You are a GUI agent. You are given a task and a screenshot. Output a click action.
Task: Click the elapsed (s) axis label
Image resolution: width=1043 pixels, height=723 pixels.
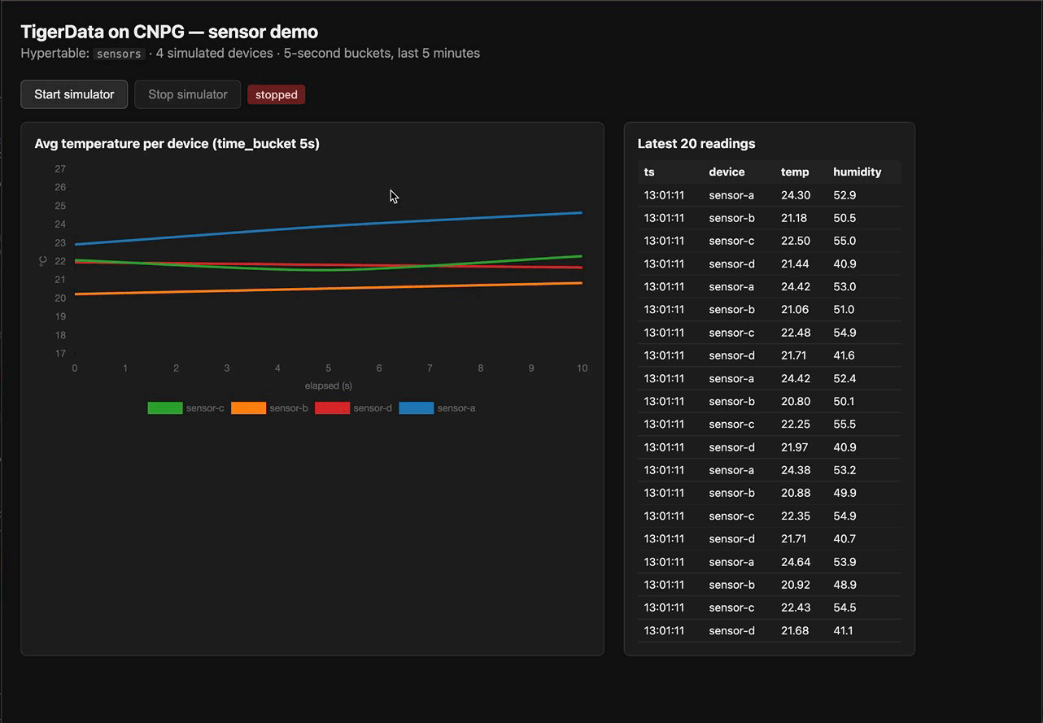(x=329, y=385)
